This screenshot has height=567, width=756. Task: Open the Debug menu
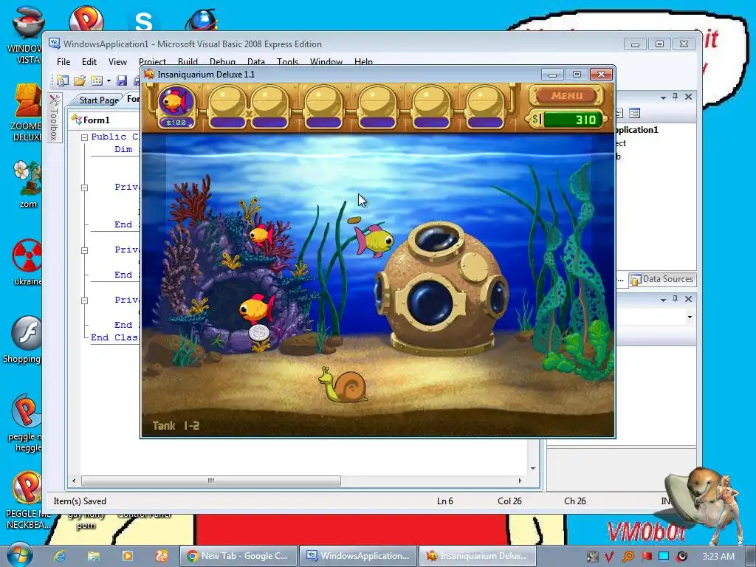222,62
